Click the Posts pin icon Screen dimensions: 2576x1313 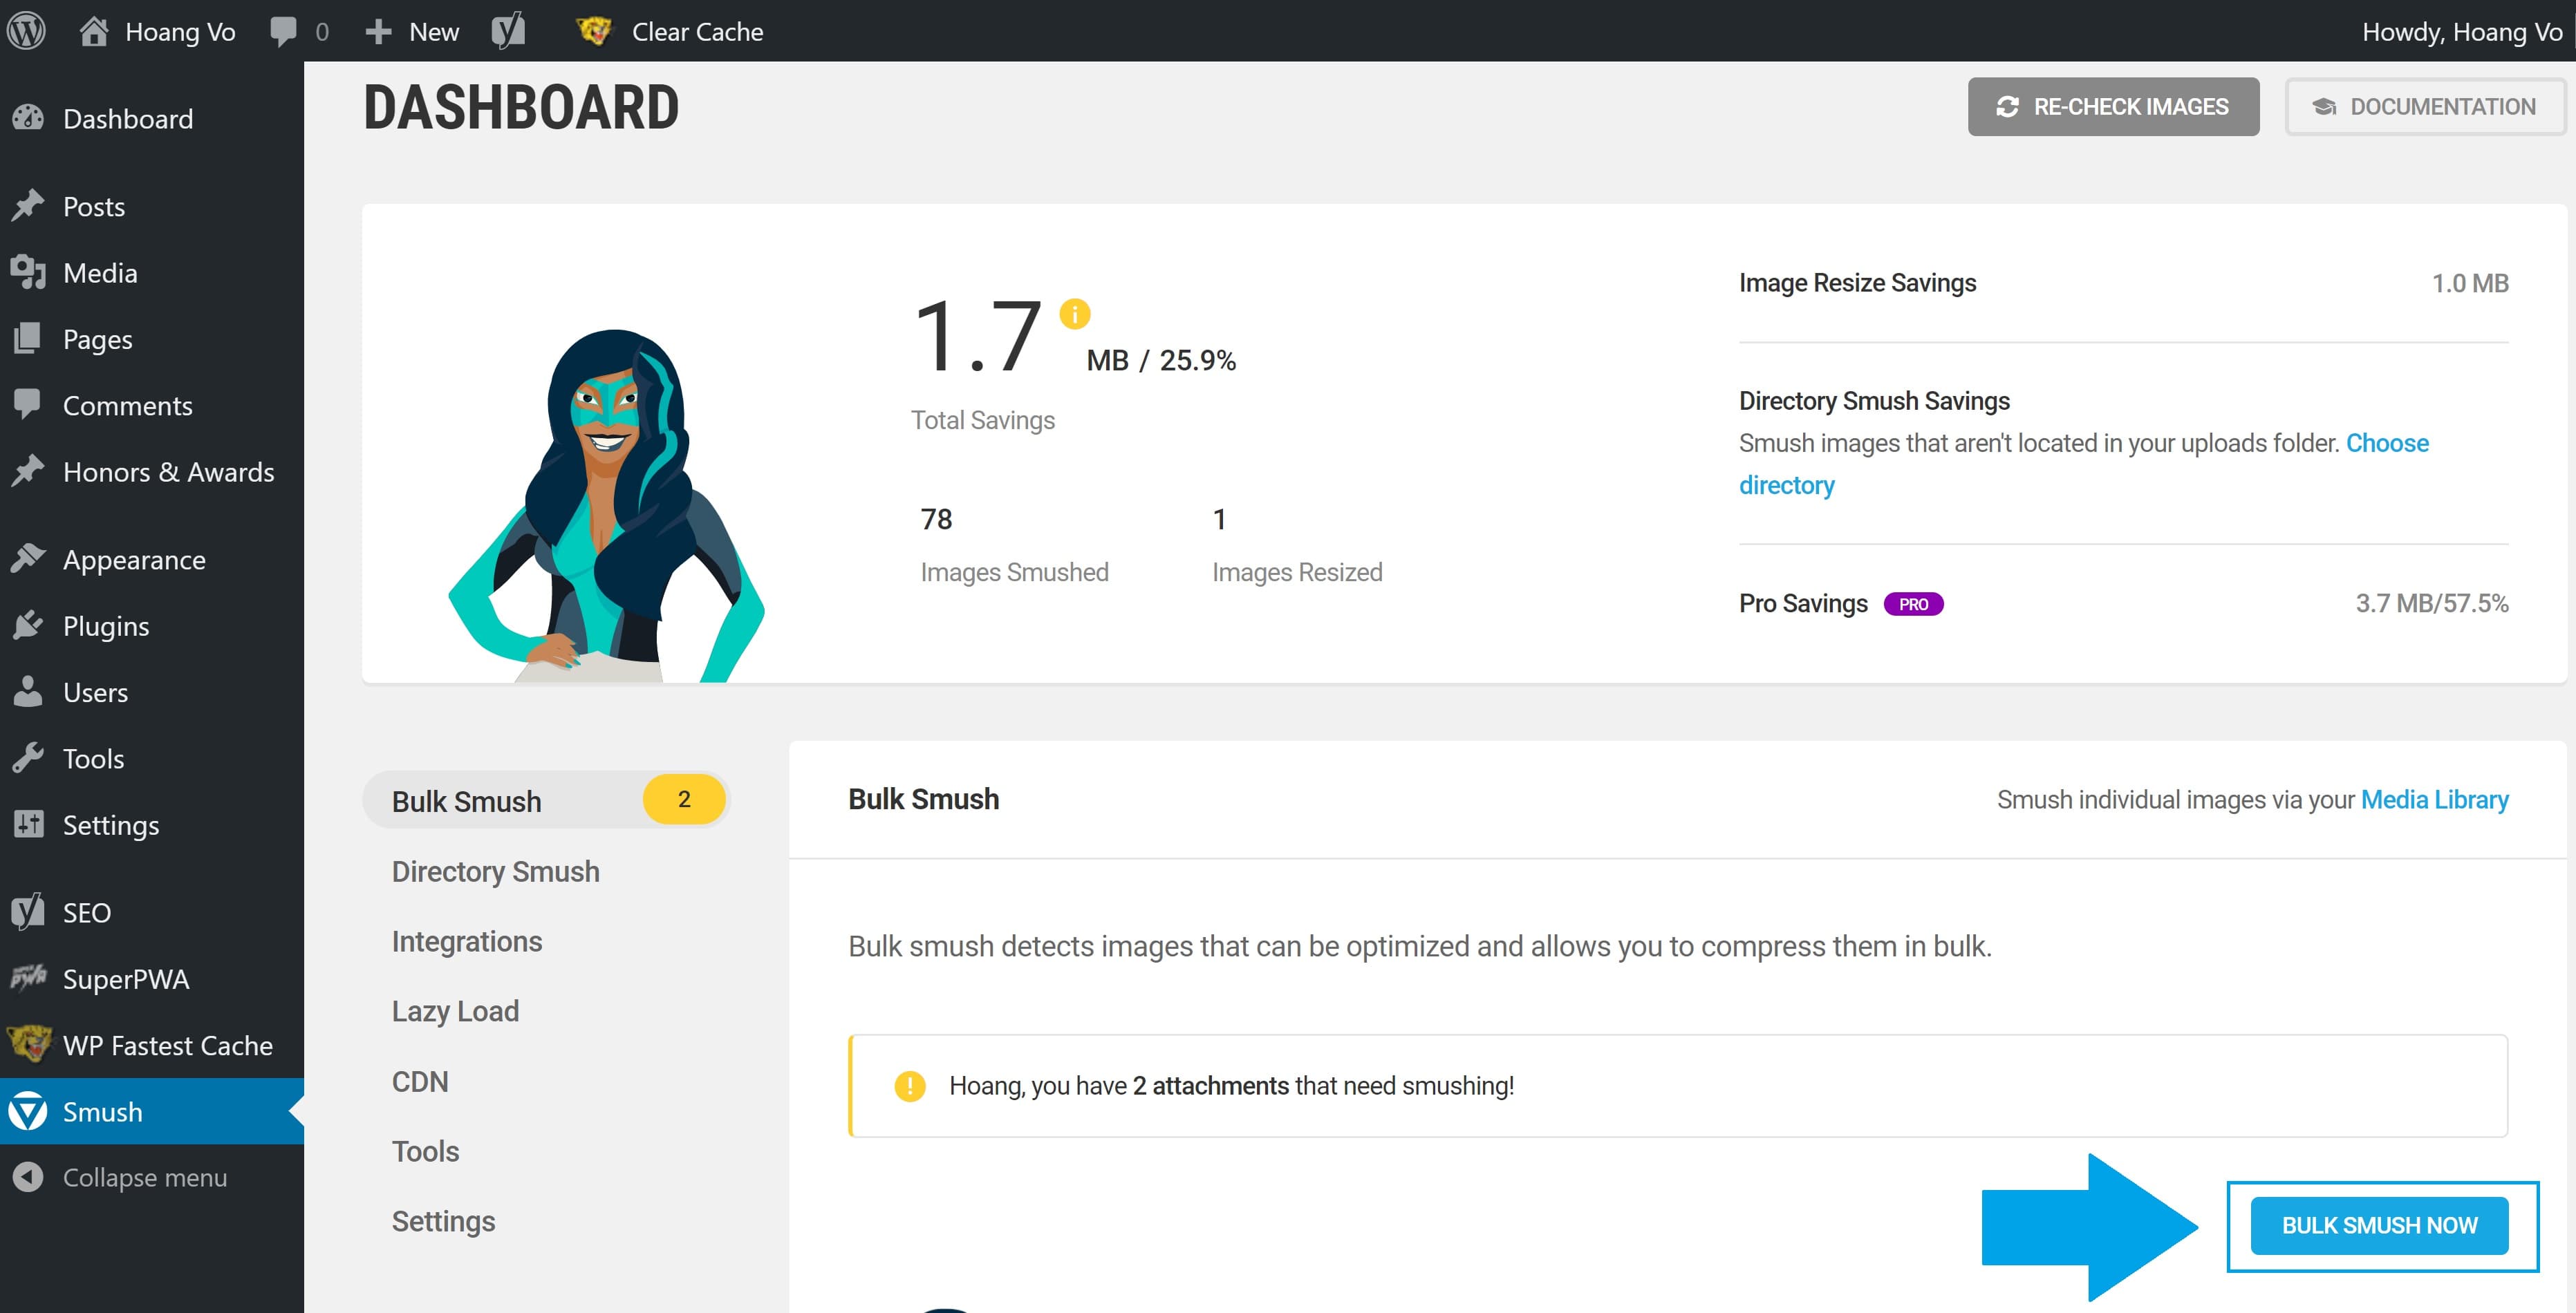pos(28,206)
